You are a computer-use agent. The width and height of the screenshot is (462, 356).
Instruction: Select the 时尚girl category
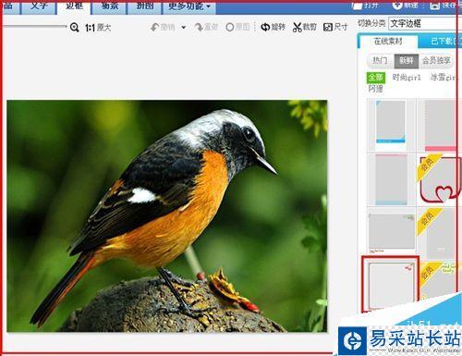(407, 78)
